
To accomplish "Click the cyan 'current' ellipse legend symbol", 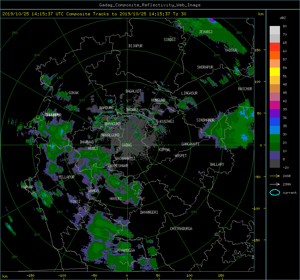I will pos(275,192).
